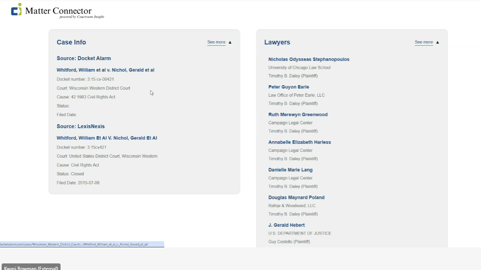The height and width of the screenshot is (270, 481).
Task: Open Annabelle Elizabeth Harless lawyer profile
Action: coord(300,142)
